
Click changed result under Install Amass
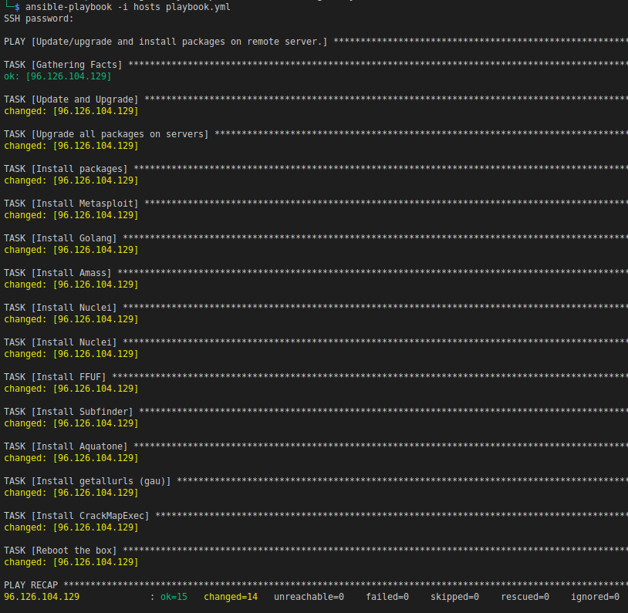71,285
